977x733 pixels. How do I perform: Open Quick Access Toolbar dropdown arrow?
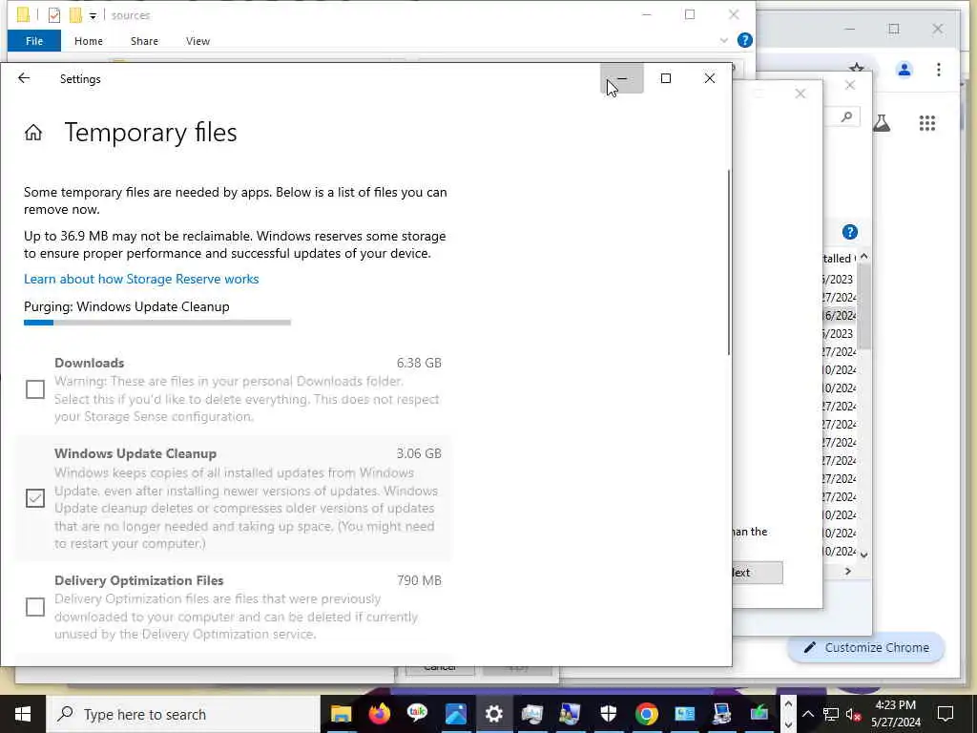(93, 15)
